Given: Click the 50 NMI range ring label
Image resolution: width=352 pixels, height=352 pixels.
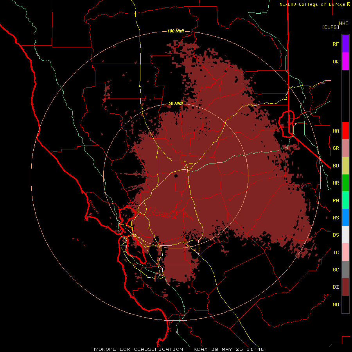Looking at the screenshot, I should click(x=176, y=103).
